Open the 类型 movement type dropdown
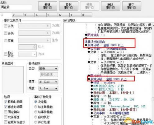 pos(48,69)
